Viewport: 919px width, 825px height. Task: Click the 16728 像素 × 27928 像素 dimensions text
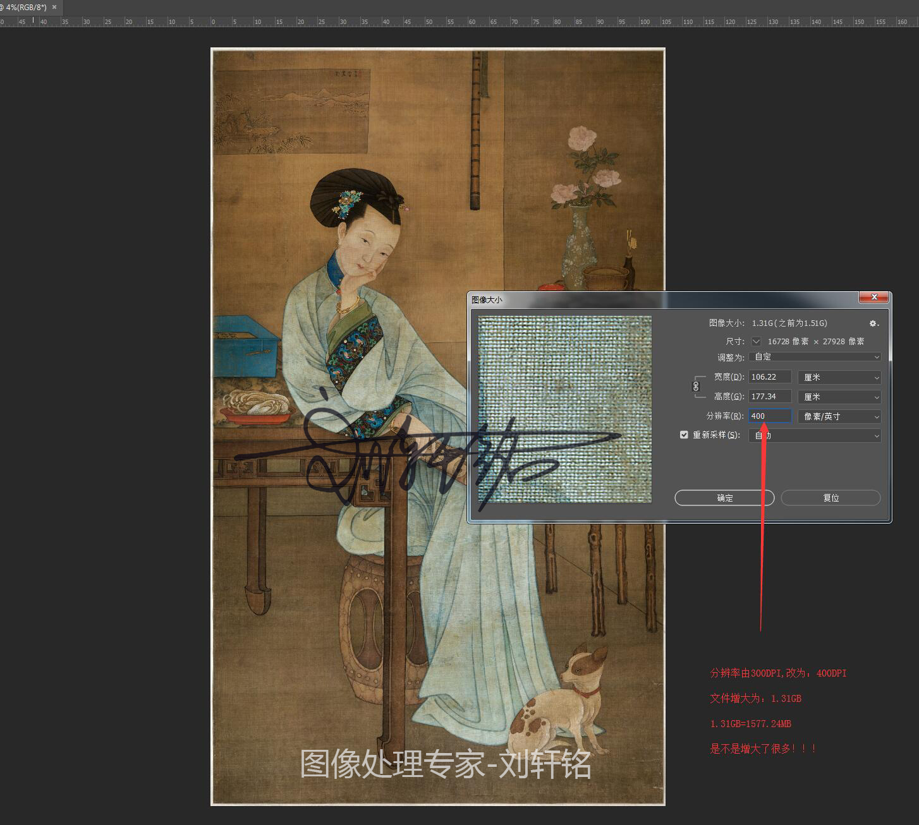pos(816,341)
